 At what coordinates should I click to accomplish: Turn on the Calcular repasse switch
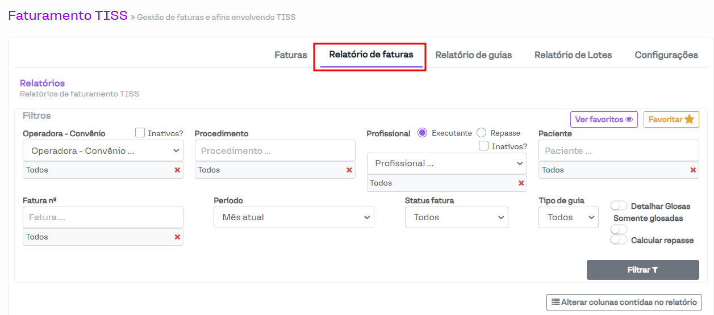coord(619,240)
